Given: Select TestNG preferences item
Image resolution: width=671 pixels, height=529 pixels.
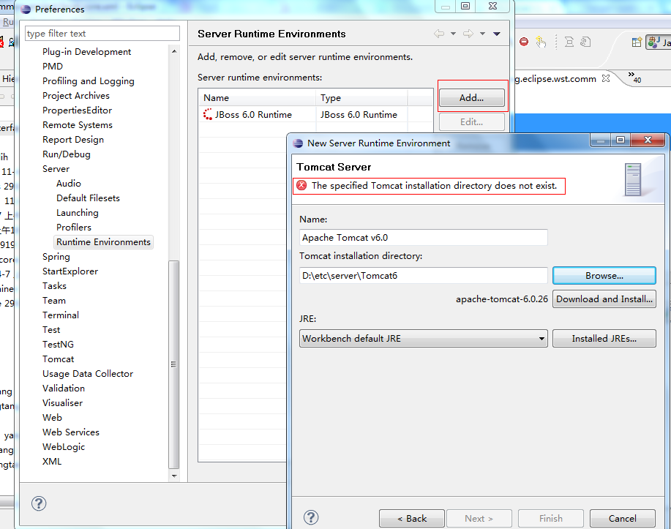Looking at the screenshot, I should 58,345.
